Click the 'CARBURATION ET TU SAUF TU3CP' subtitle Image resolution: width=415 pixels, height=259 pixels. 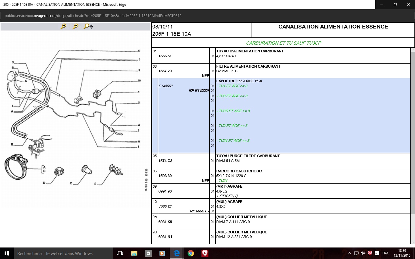(284, 43)
